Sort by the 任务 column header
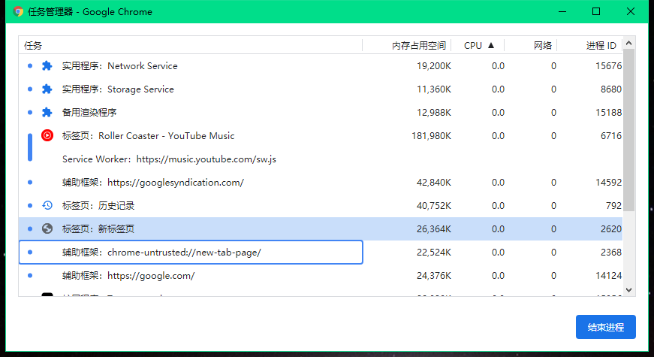 click(x=190, y=46)
